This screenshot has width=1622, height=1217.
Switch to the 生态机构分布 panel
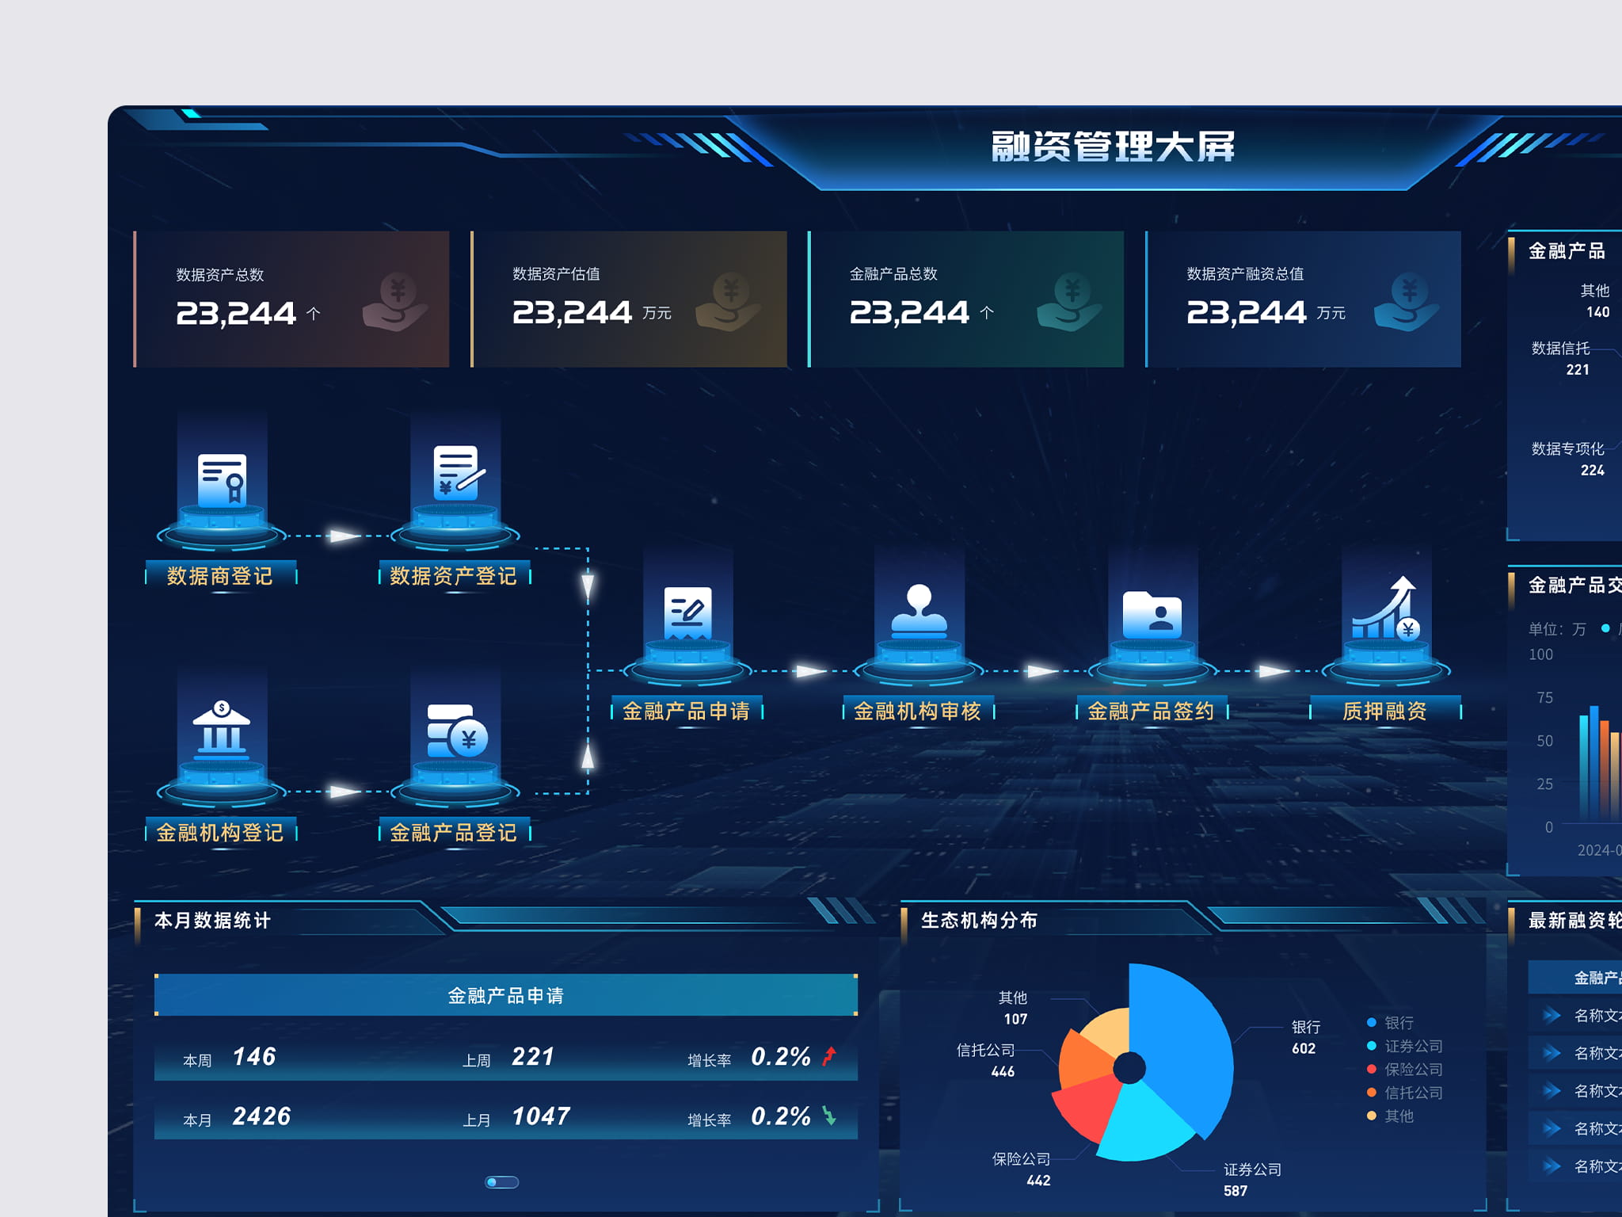tap(980, 921)
